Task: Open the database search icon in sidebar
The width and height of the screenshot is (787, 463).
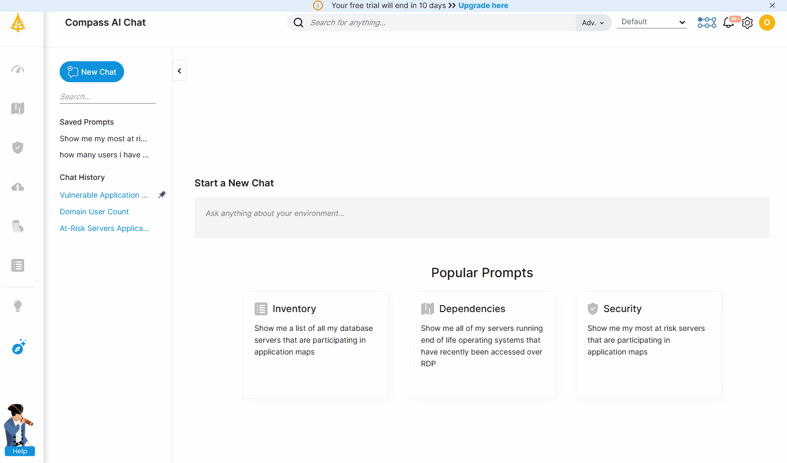Action: pos(18,226)
